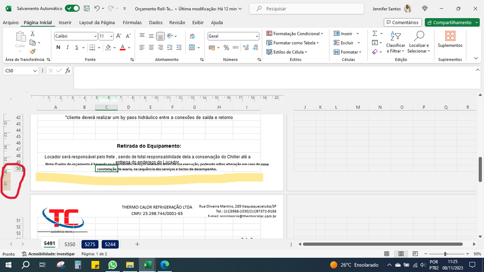This screenshot has width=484, height=272.
Task: Switch to Dados tab
Action: click(x=156, y=23)
